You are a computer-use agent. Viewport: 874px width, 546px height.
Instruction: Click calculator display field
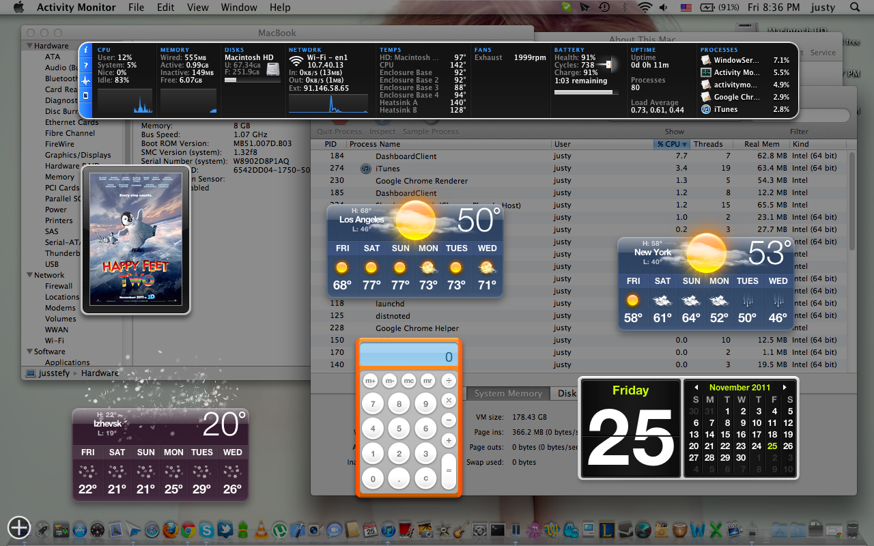pos(409,356)
